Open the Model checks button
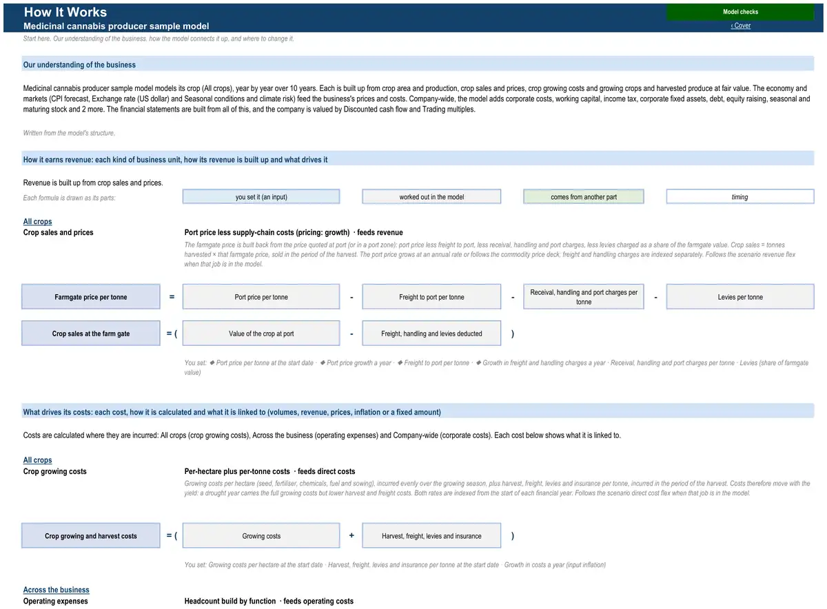 point(740,12)
